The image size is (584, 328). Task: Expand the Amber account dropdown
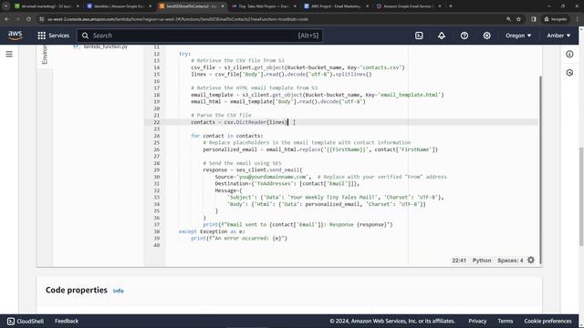tap(558, 36)
